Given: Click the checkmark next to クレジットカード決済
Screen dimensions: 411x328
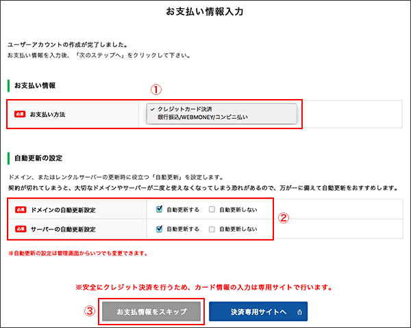Looking at the screenshot, I should pos(152,109).
